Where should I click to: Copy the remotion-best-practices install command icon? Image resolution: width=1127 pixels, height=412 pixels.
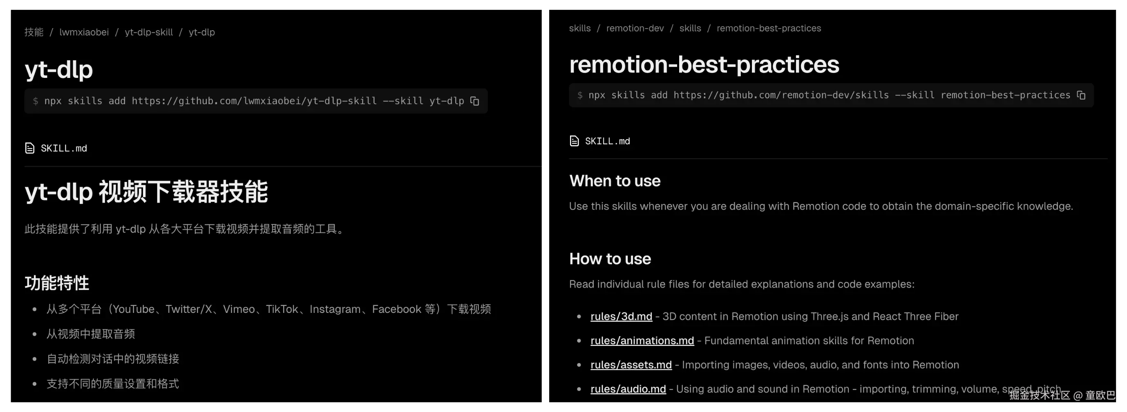coord(1081,95)
